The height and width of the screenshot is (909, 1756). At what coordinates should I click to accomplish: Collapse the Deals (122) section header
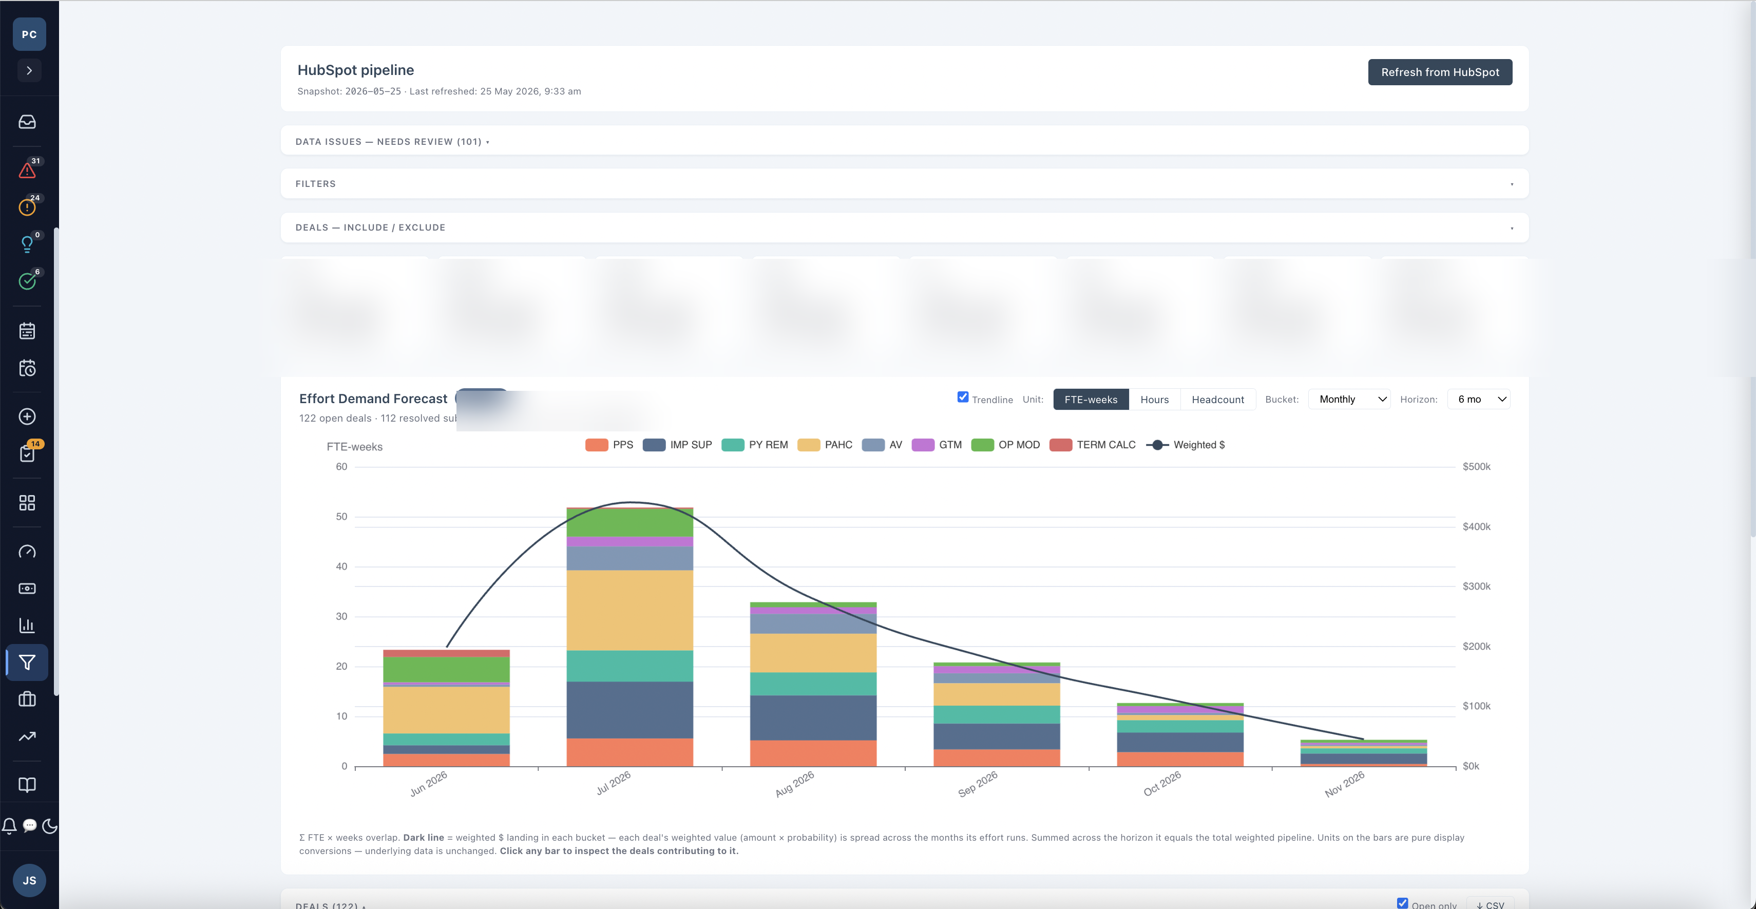pos(331,905)
